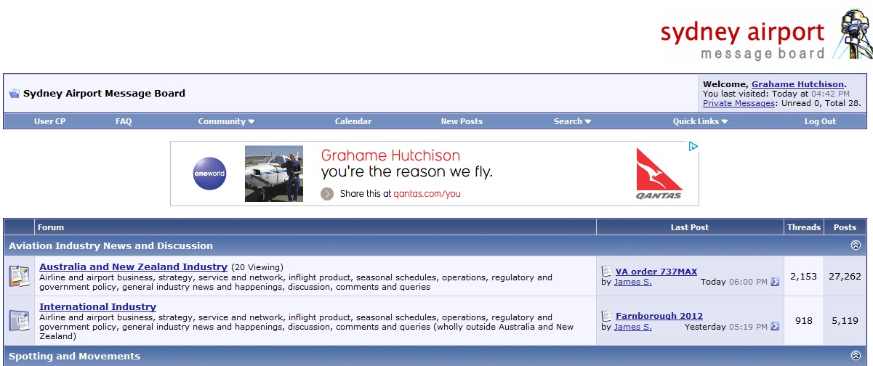Viewport: 873px width, 366px height.
Task: Open James S. profile under VA order 737MAX
Action: point(633,282)
